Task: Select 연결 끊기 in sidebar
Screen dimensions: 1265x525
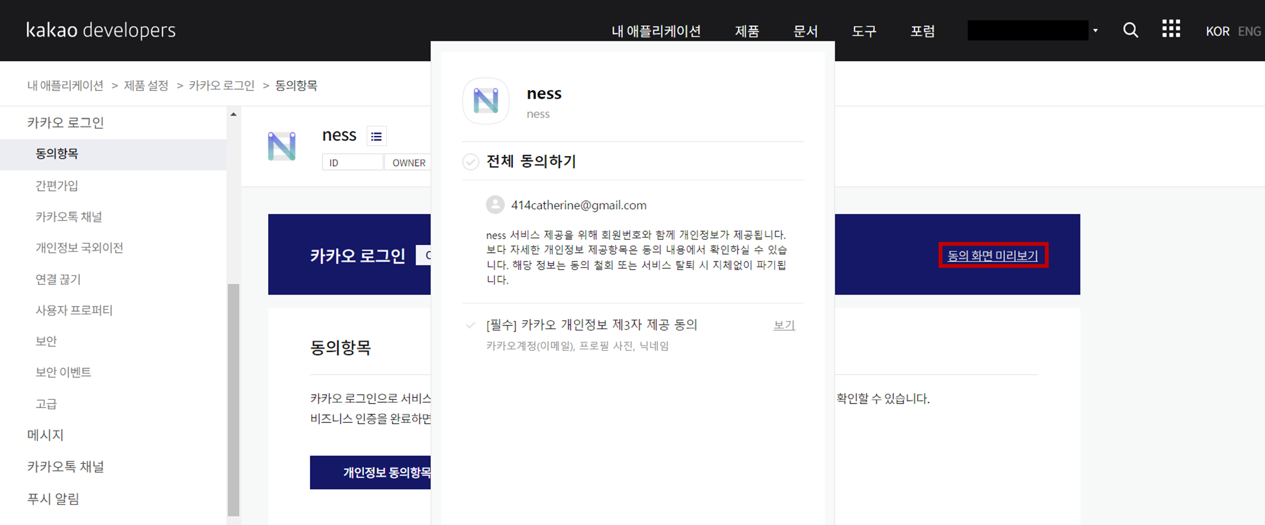Action: (58, 279)
